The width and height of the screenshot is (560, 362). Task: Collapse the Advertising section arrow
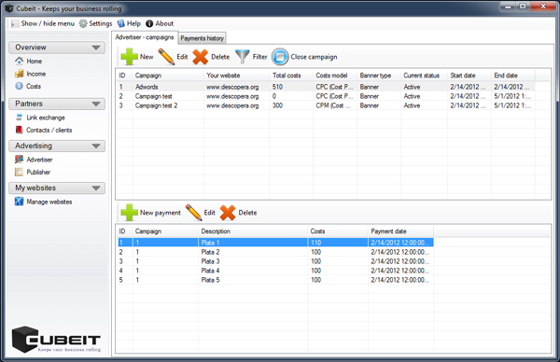pyautogui.click(x=96, y=146)
